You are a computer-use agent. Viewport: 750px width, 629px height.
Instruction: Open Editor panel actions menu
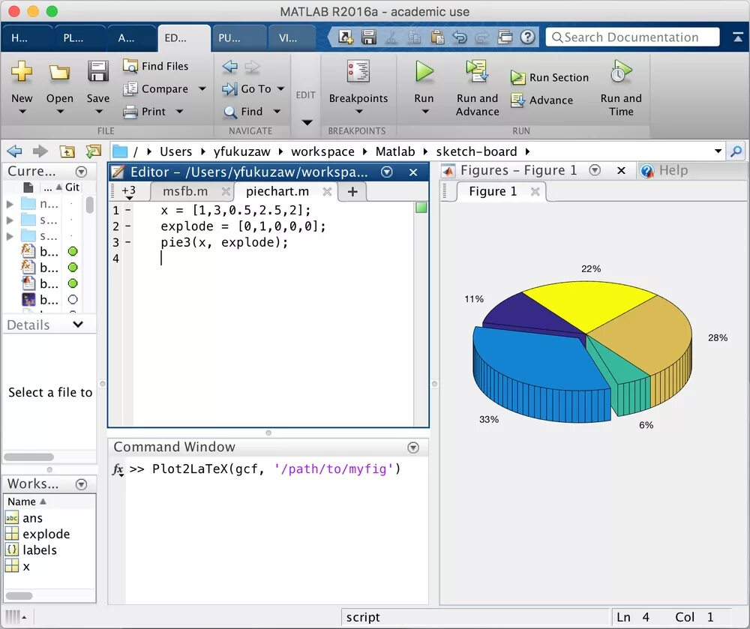[386, 172]
